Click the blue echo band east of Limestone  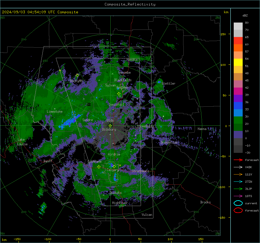[x=70, y=121]
